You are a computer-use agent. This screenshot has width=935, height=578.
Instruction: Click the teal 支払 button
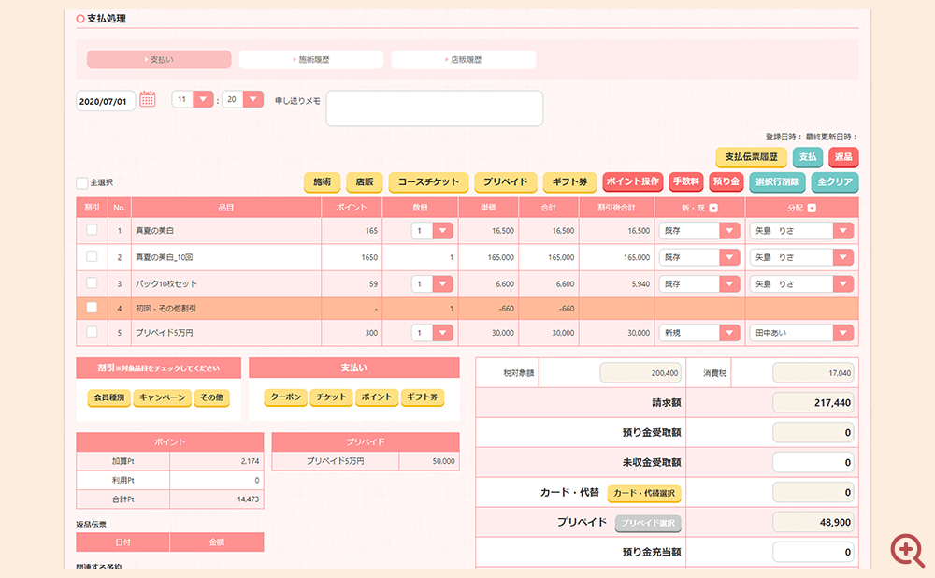tap(808, 157)
